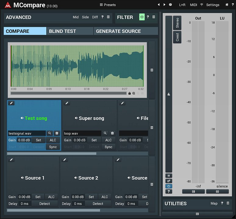Toggle the FILTER power button
This screenshot has width=236, height=219.
pos(142,17)
